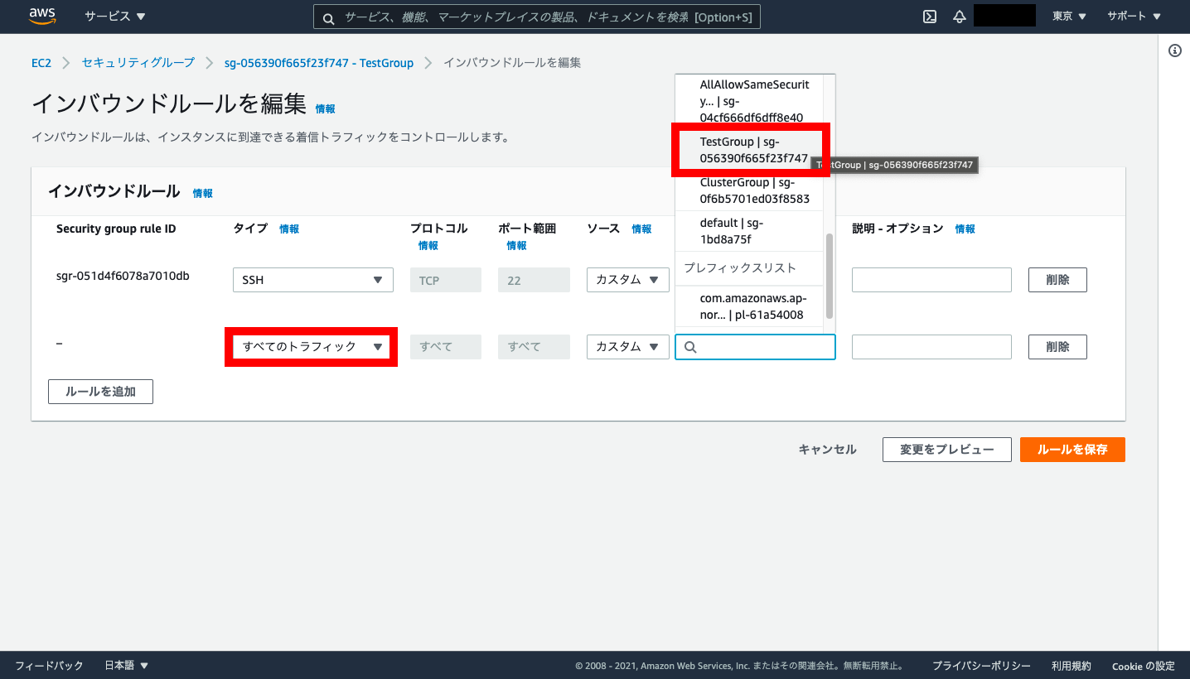
Task: Click 情報 link next to ソース column
Action: (x=642, y=229)
